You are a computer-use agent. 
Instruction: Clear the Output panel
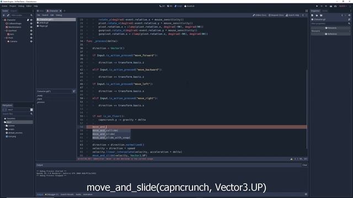click(x=304, y=165)
